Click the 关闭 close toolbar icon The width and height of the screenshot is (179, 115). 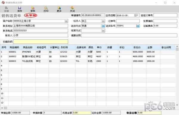point(72,9)
